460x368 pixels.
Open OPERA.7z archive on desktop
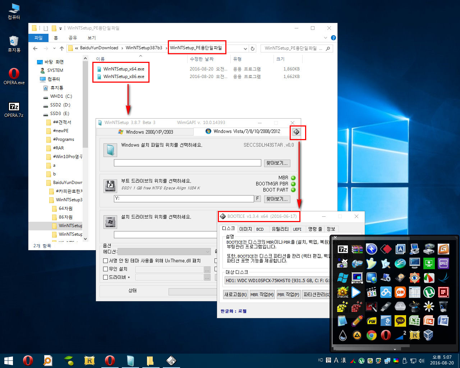click(14, 110)
